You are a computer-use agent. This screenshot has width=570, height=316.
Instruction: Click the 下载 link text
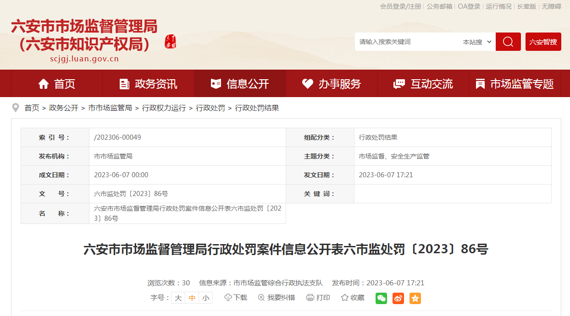(240, 298)
